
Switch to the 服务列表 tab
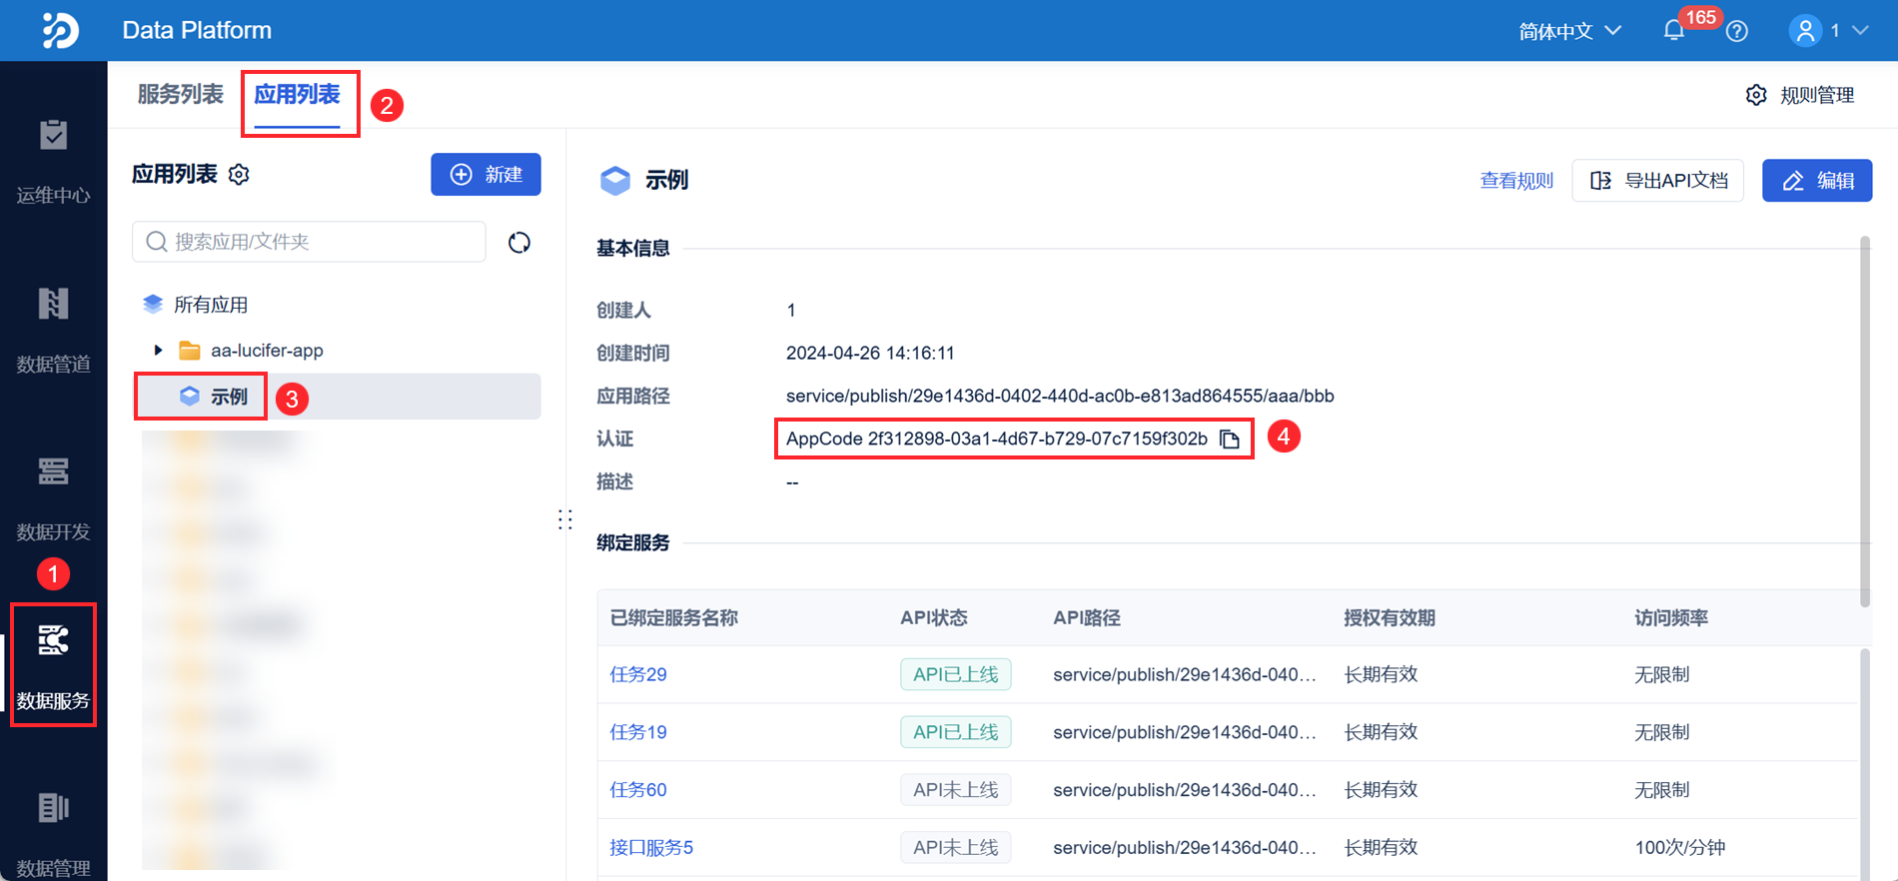tap(181, 95)
